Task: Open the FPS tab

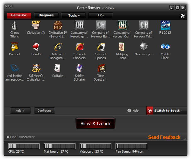Action: 101,15
